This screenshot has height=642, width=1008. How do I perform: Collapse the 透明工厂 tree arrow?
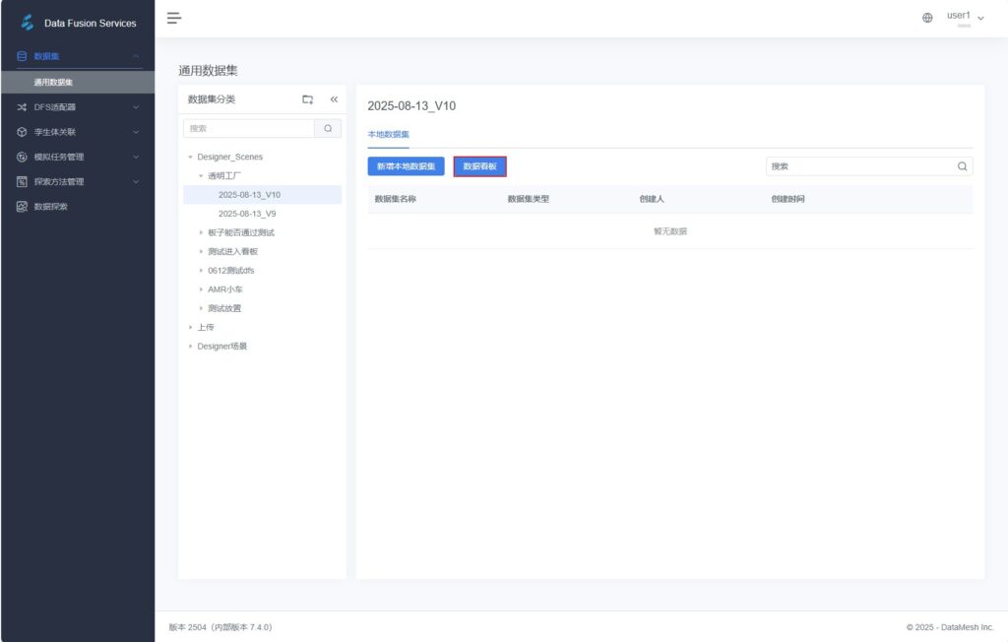tap(201, 175)
